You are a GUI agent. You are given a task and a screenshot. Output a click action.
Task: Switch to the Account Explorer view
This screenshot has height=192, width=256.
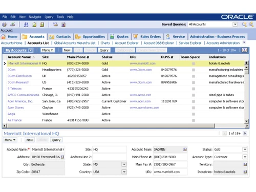pos(126,43)
